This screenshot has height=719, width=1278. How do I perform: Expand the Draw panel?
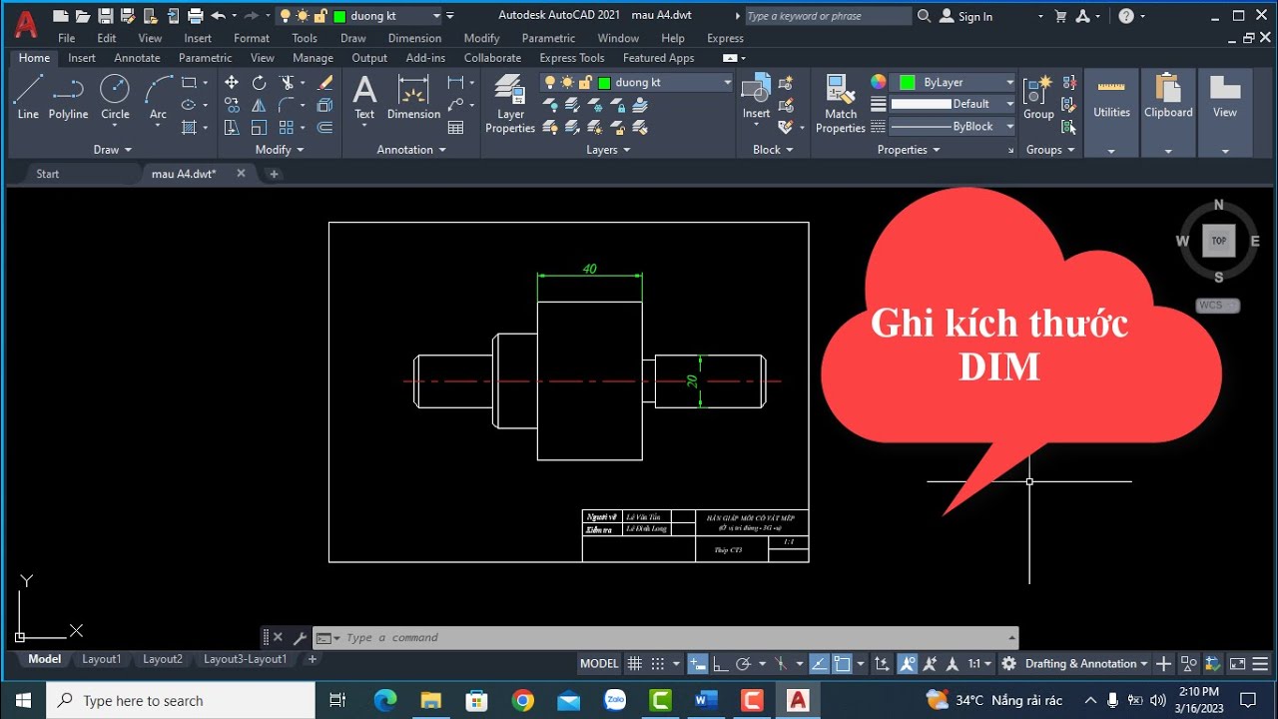113,150
